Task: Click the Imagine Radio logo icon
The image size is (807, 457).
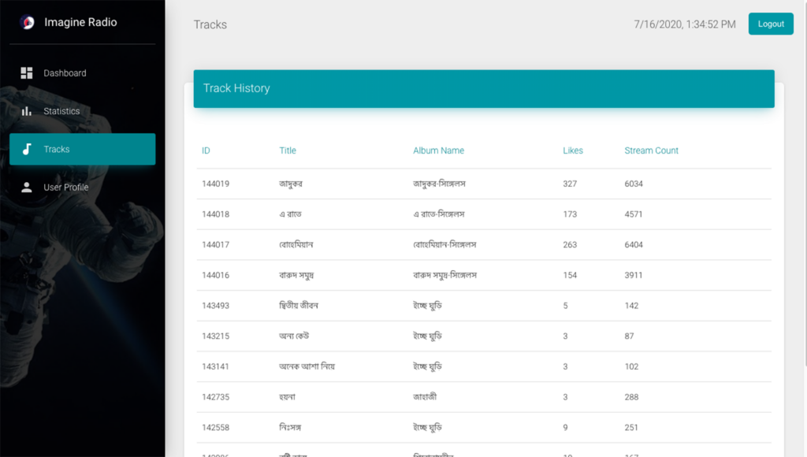Action: point(27,23)
